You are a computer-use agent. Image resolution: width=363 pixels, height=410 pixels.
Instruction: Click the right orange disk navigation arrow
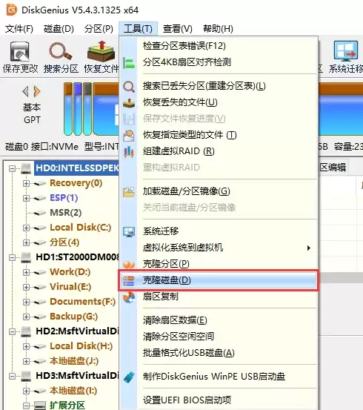(x=37, y=91)
